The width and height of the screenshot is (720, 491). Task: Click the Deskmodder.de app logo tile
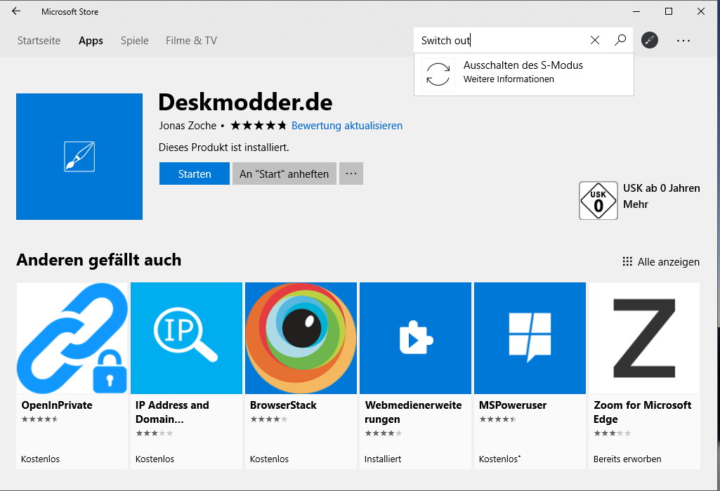coord(79,157)
